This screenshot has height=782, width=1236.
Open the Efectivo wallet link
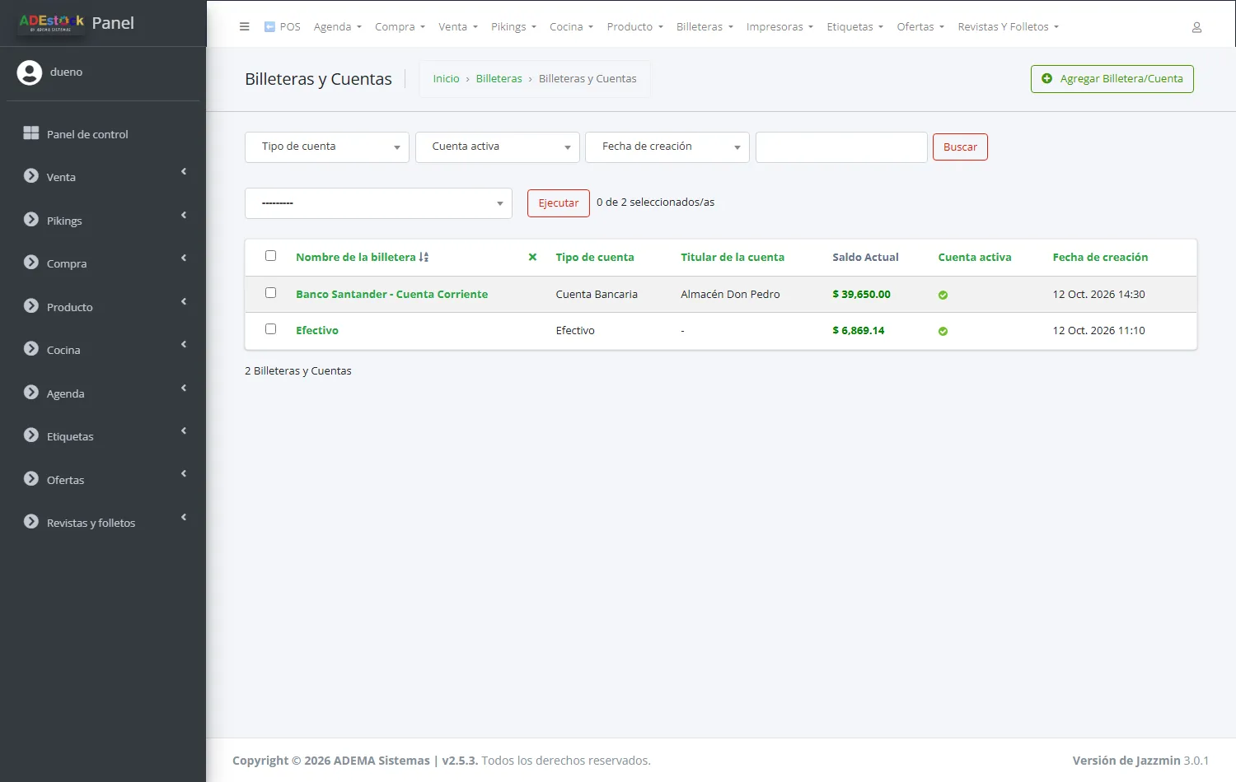pyautogui.click(x=317, y=330)
